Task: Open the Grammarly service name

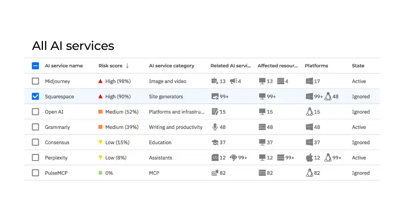Action: pyautogui.click(x=57, y=127)
